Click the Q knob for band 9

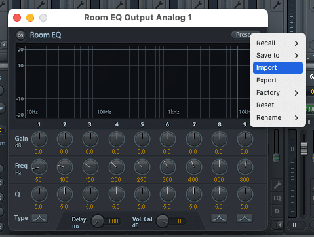click(x=245, y=194)
